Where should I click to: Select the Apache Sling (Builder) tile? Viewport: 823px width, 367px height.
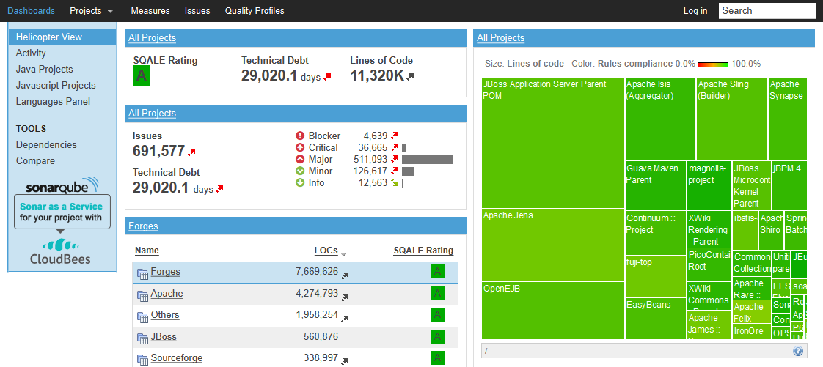(x=731, y=119)
